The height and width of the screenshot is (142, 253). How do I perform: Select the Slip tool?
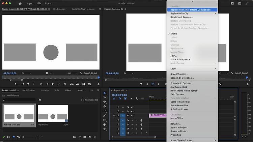click(x=105, y=111)
